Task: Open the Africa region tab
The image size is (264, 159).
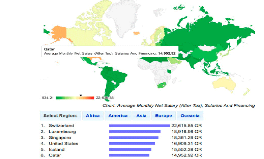Action: [x=93, y=116]
